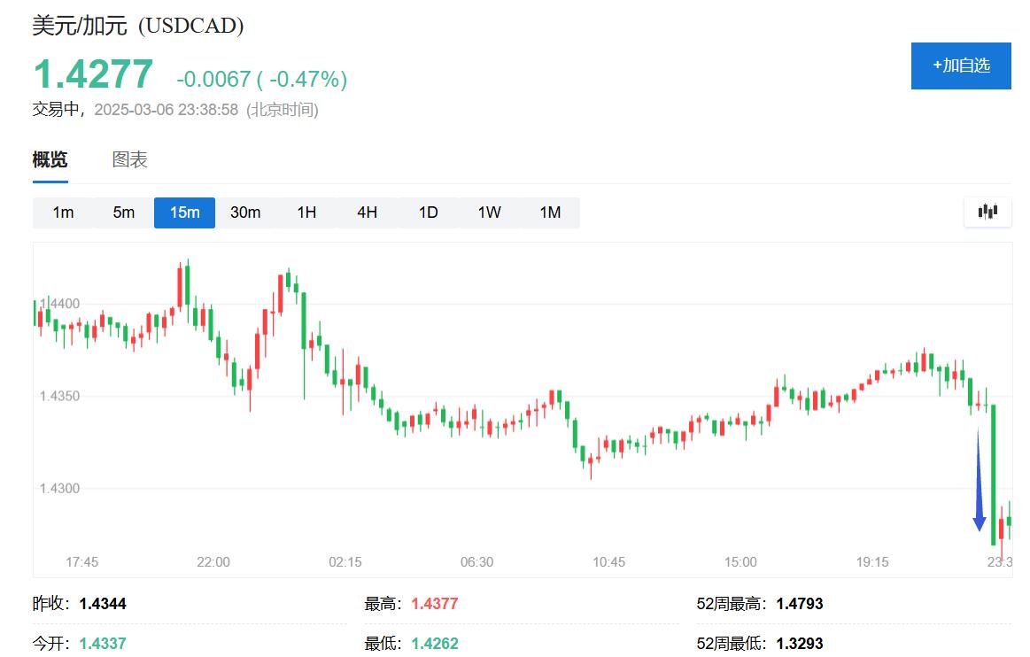Select the 1m timeframe
The width and height of the screenshot is (1030, 657).
pyautogui.click(x=63, y=213)
